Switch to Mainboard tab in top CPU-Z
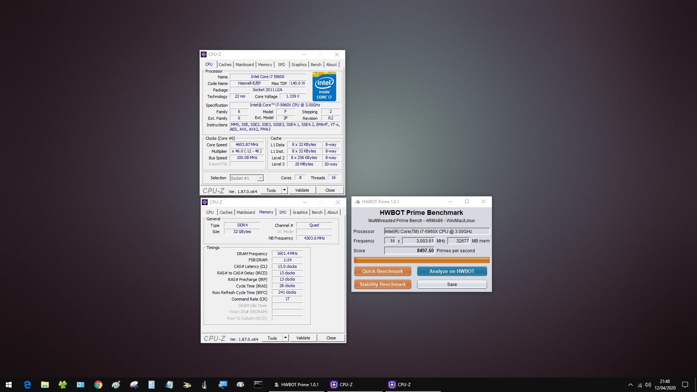 click(245, 65)
